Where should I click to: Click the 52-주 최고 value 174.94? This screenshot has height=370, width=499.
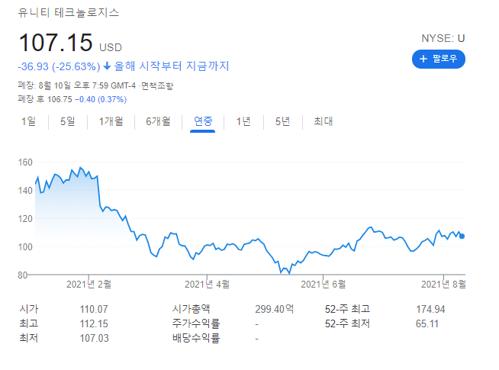[x=430, y=309]
